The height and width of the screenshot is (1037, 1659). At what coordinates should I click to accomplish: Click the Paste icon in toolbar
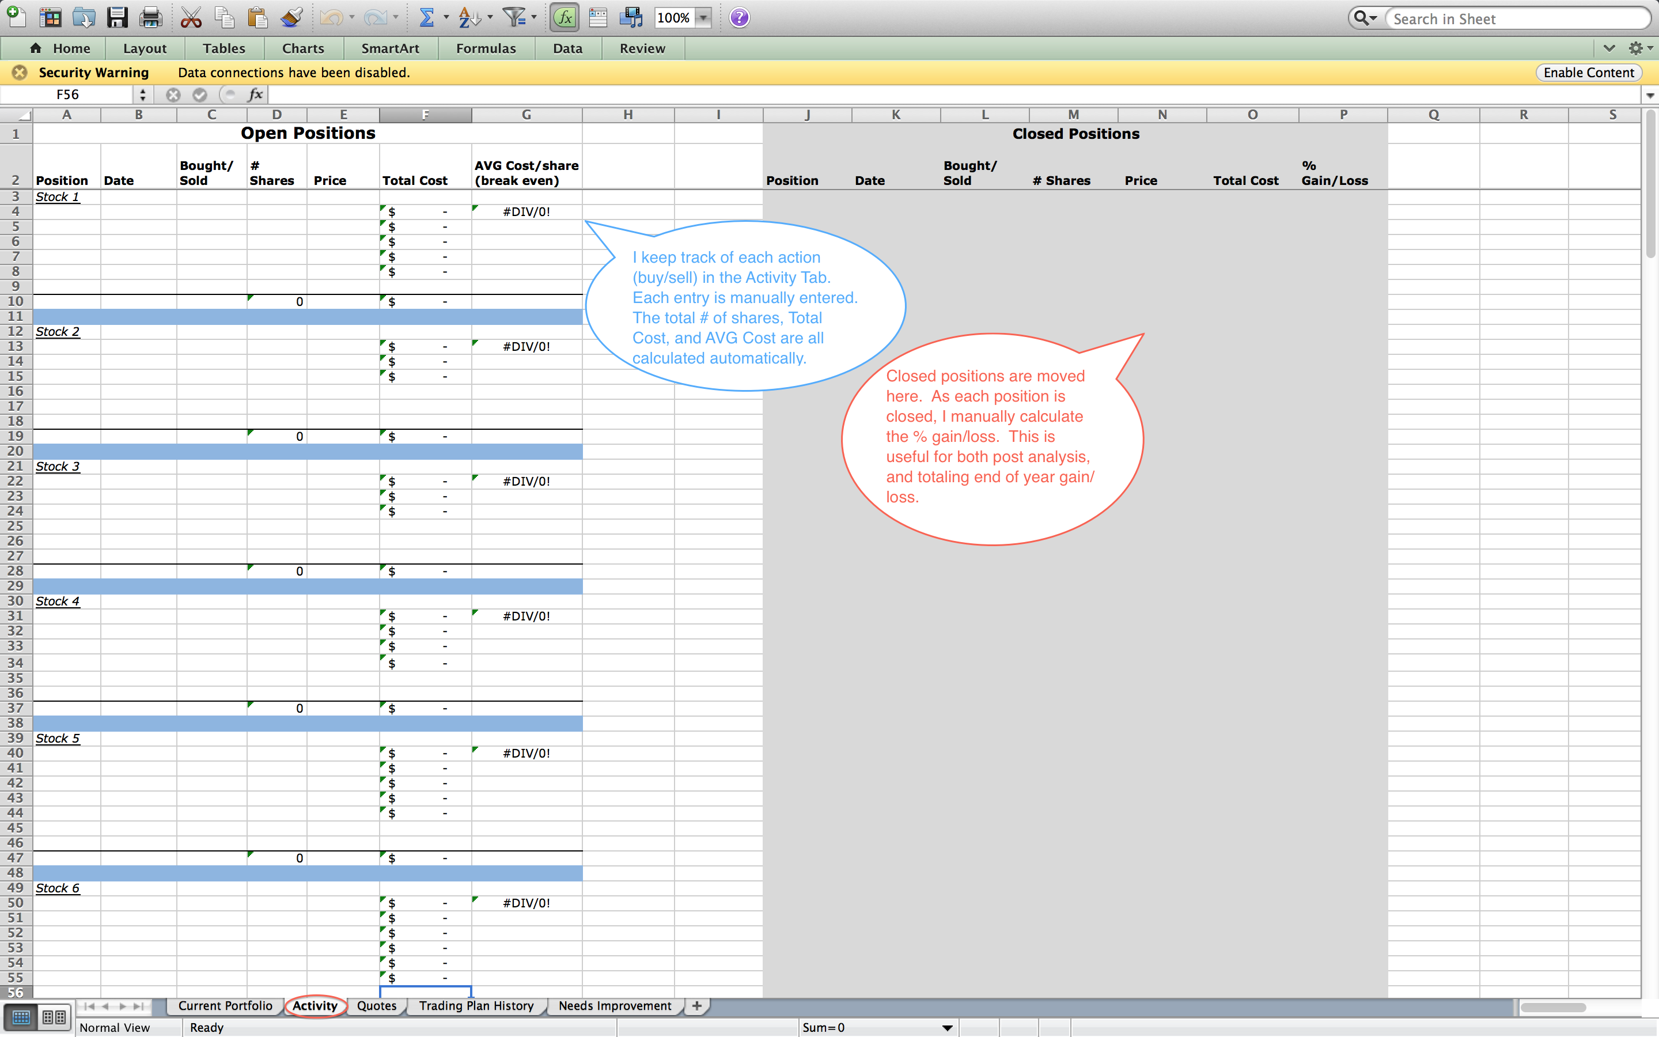[x=257, y=17]
